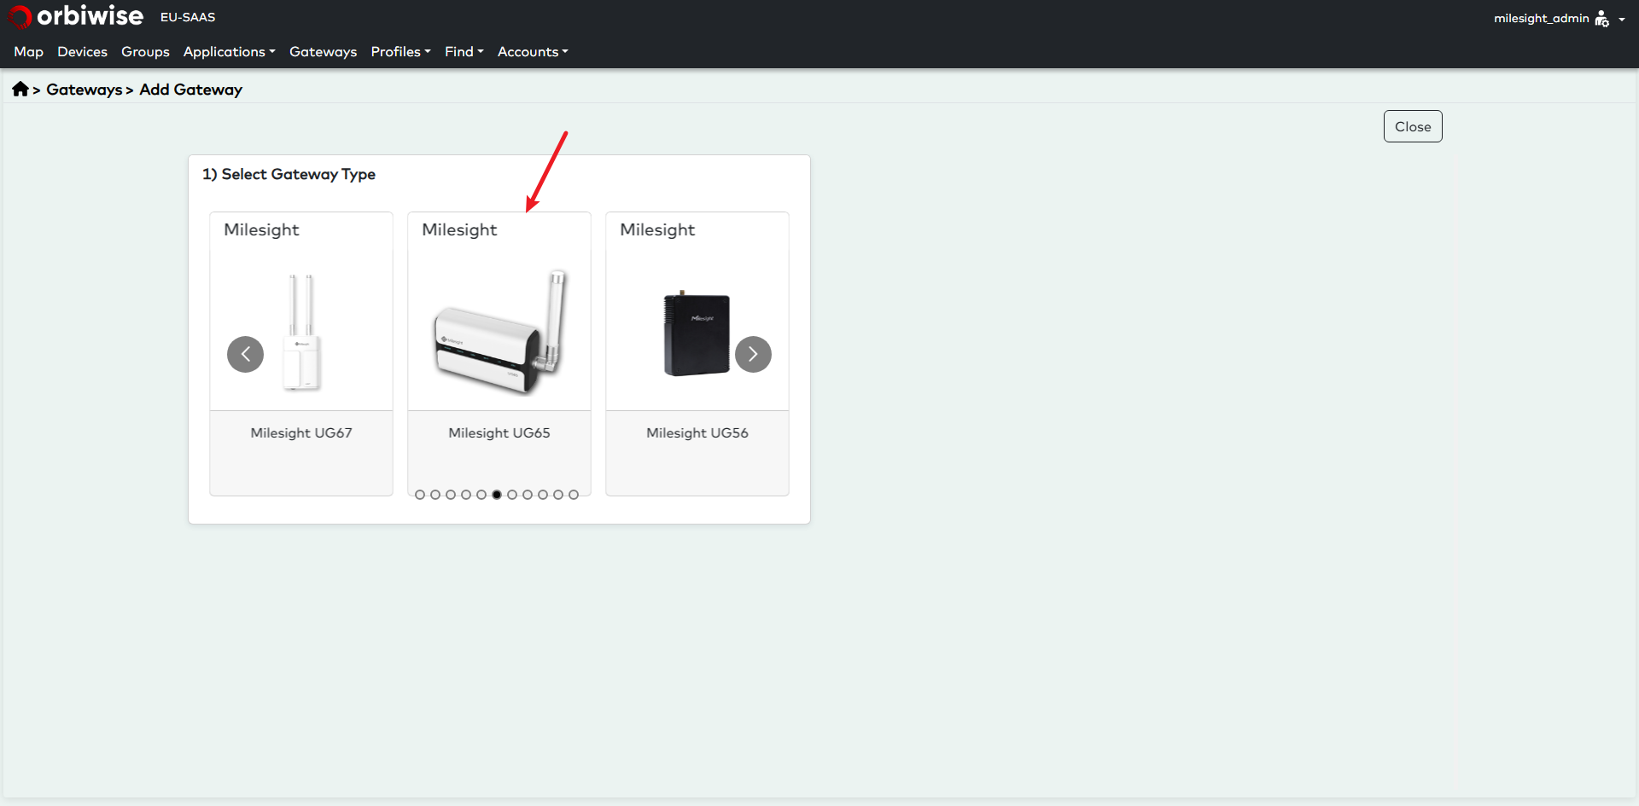1639x806 pixels.
Task: Select the Milesight UG56 gateway image
Action: 697,333
